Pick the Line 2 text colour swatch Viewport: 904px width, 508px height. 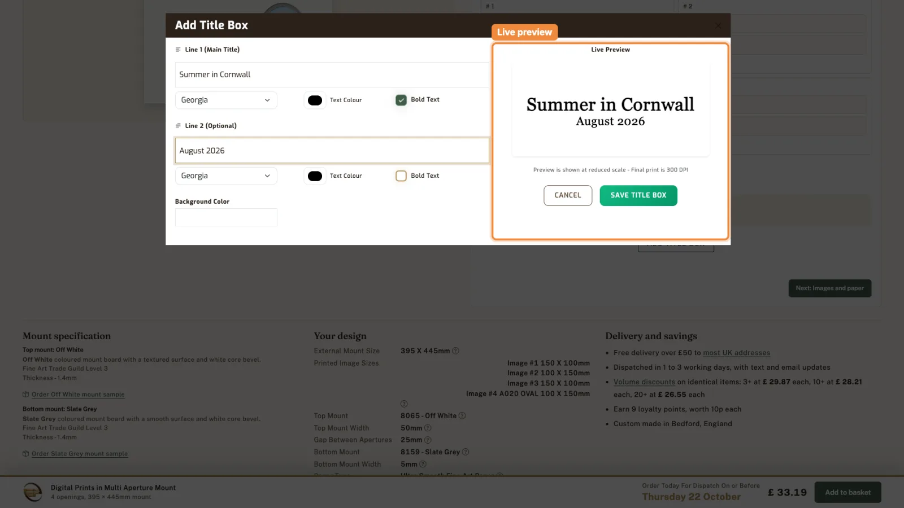pos(315,176)
